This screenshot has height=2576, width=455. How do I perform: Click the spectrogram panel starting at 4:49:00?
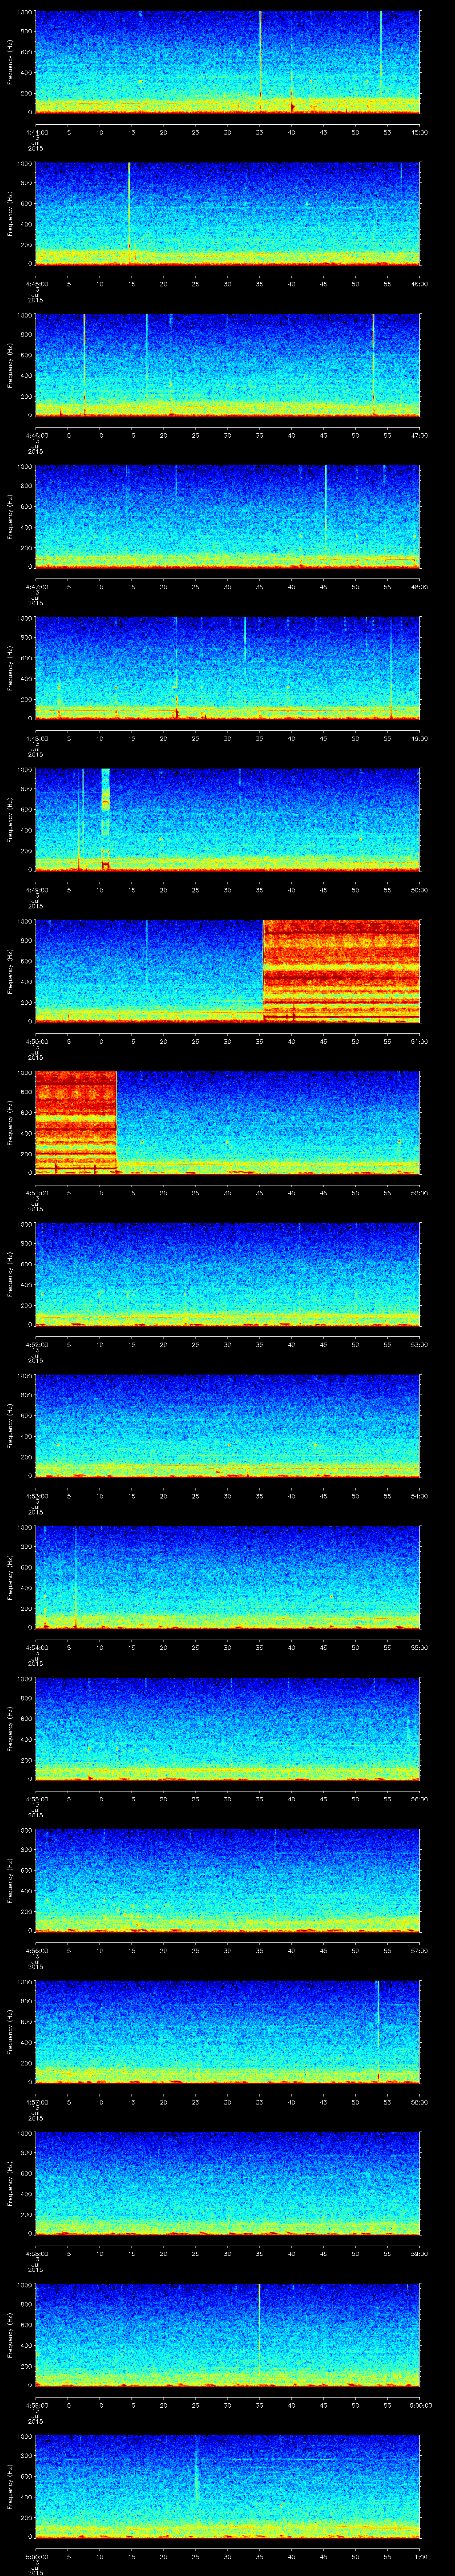coord(227,819)
